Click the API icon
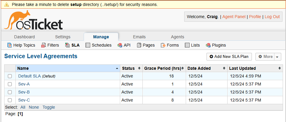The height and width of the screenshot is (122, 286). 120,45
